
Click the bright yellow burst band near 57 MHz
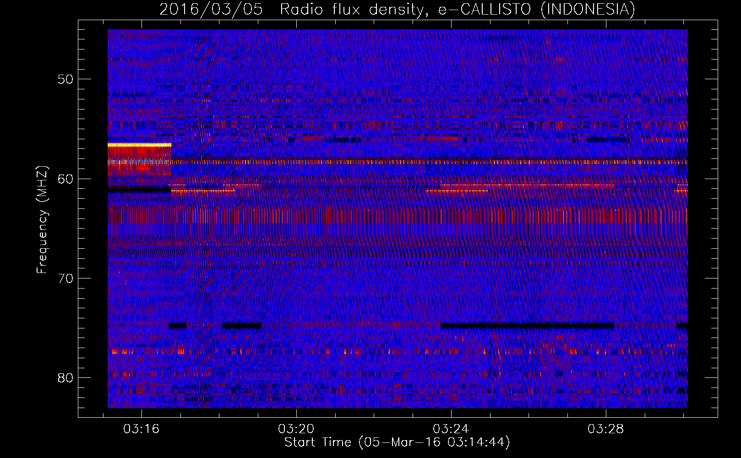click(139, 145)
